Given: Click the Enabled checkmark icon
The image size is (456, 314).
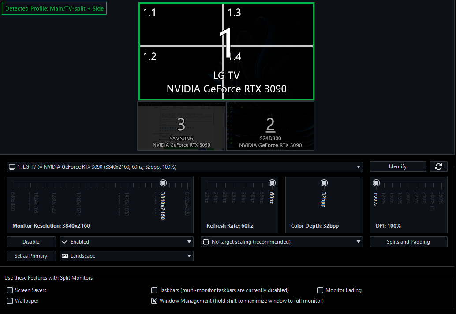Looking at the screenshot, I should point(65,242).
